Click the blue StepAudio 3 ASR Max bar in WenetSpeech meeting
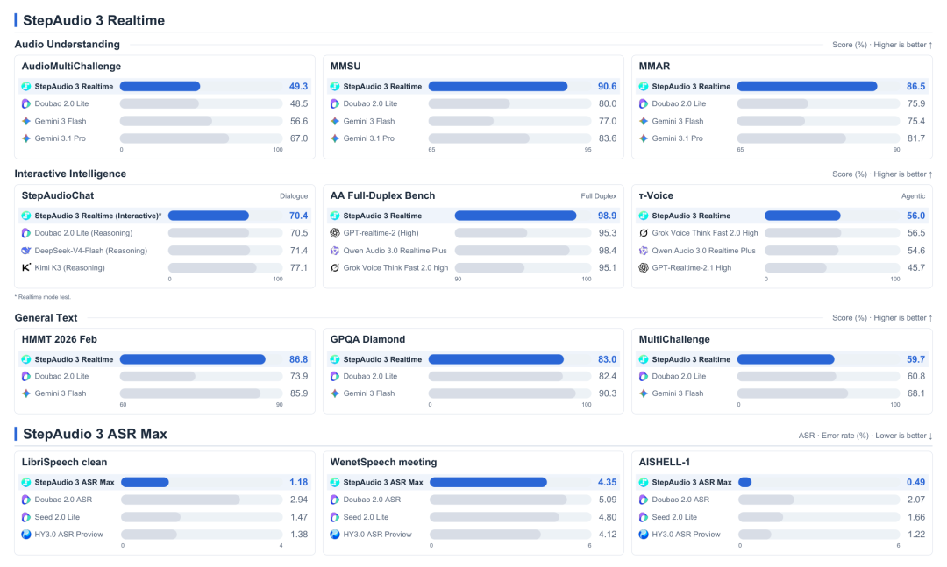Screen dimensions: 947x567 (488, 483)
